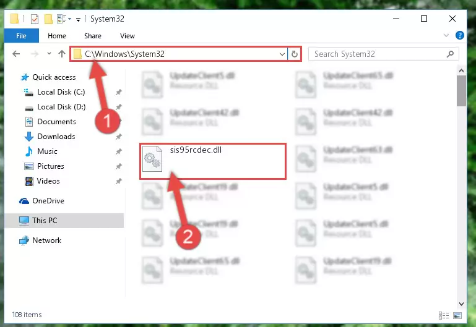The width and height of the screenshot is (476, 327).
Task: Open Documents in sidebar
Action: [x=57, y=122]
